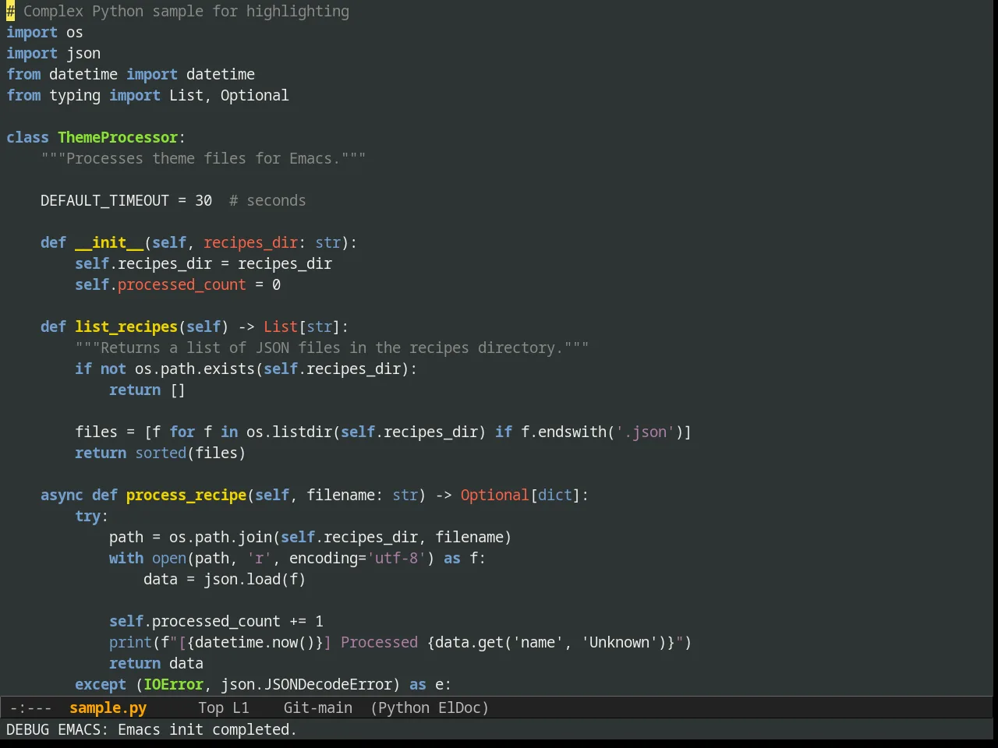The width and height of the screenshot is (998, 748).
Task: Click Git-main version control indicator
Action: click(x=317, y=707)
